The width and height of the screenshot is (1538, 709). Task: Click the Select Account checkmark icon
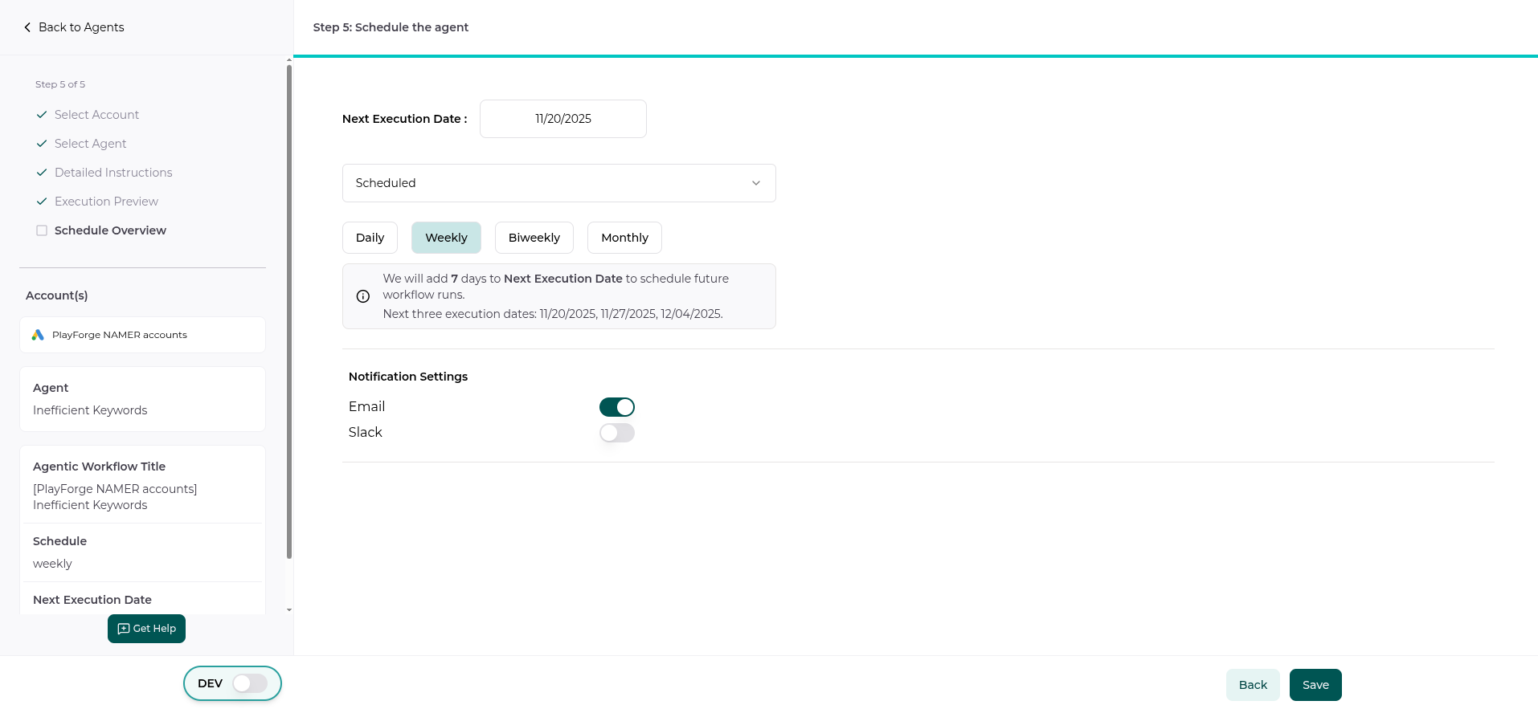pyautogui.click(x=42, y=115)
